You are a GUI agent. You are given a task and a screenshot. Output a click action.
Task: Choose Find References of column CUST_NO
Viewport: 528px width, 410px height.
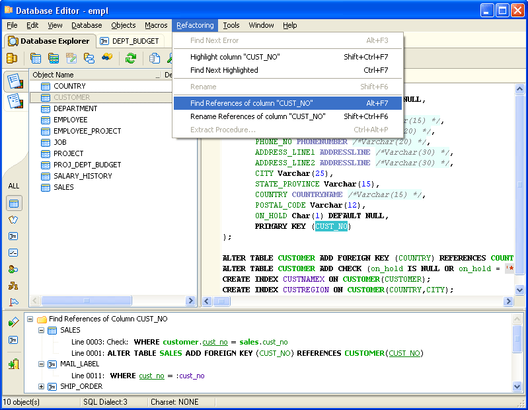[251, 103]
